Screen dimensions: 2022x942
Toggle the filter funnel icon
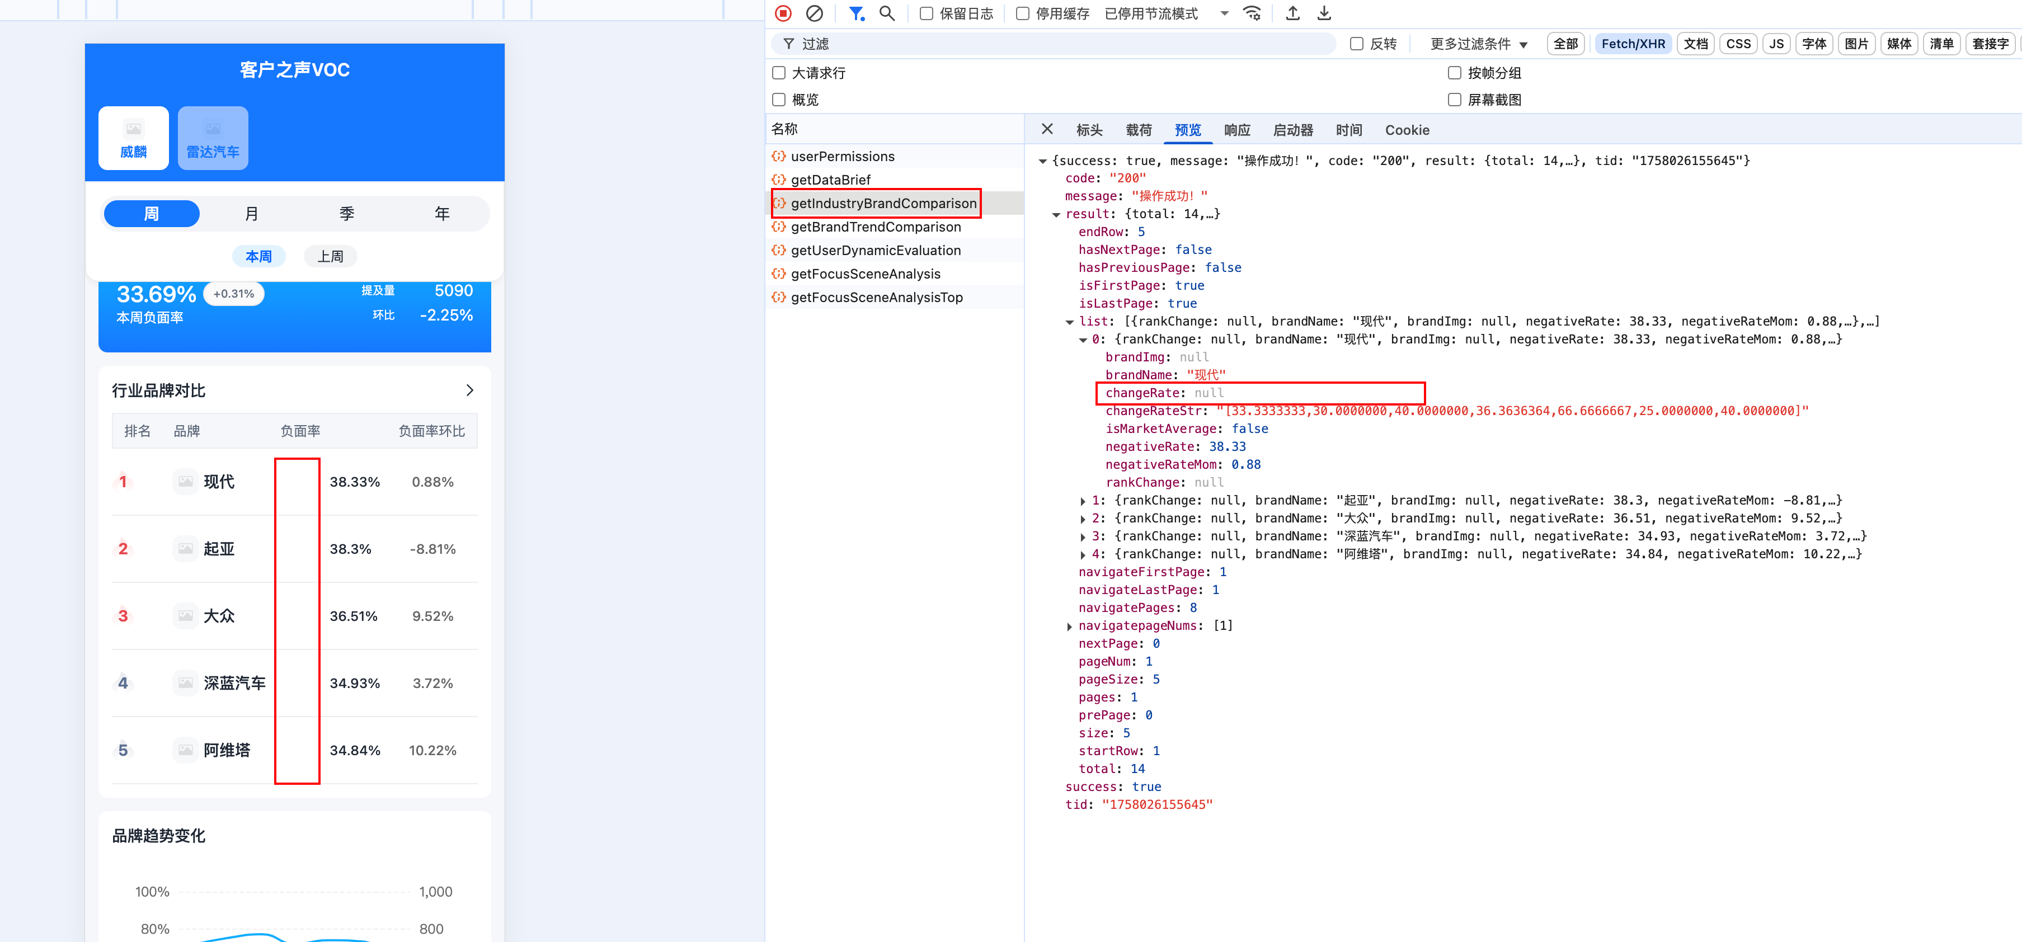857,13
